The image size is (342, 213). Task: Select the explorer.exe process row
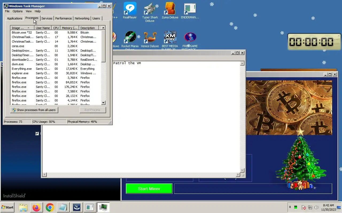(x=56, y=73)
